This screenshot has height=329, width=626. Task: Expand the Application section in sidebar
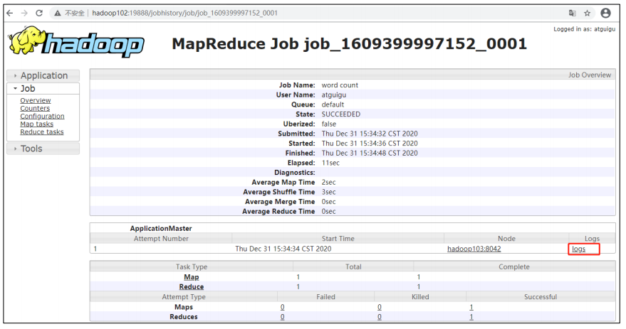pyautogui.click(x=43, y=76)
